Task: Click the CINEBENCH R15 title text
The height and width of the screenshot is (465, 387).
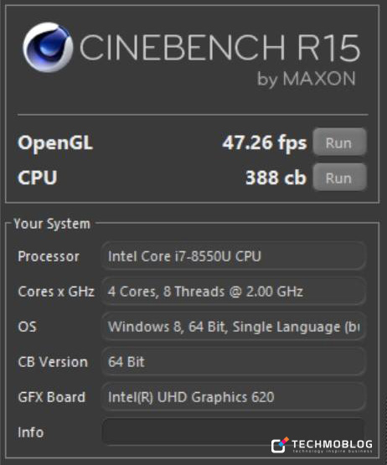Action: [219, 48]
